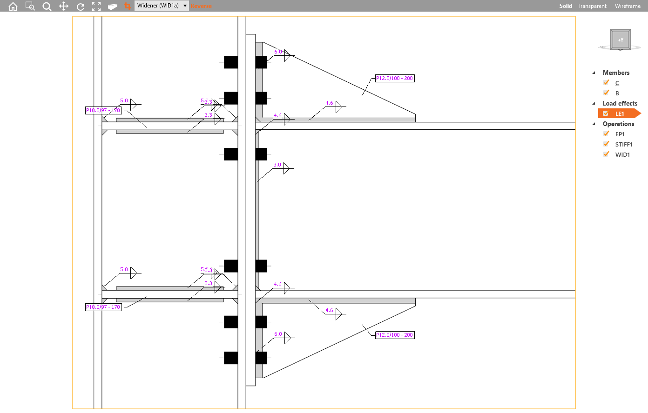Screen dimensions: 648x413
Task: Click the Reverse button
Action: pos(202,6)
